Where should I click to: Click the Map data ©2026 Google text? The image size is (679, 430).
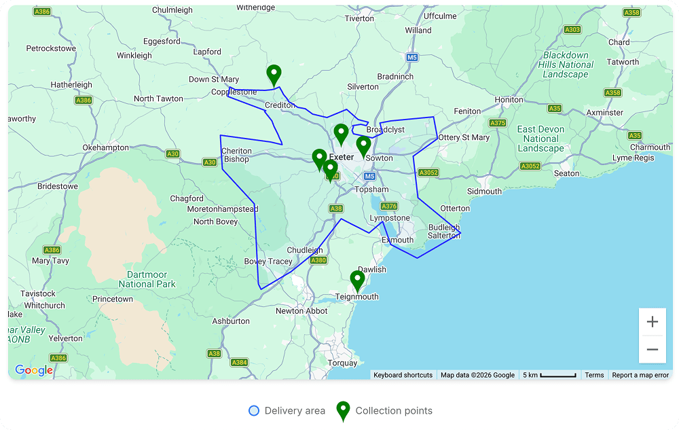click(477, 375)
